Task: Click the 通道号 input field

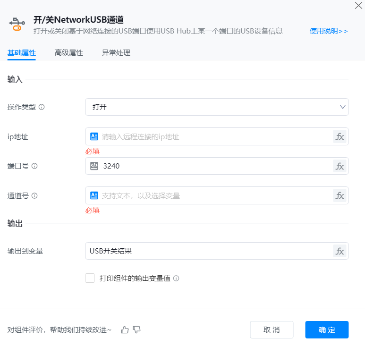Action: (x=212, y=195)
